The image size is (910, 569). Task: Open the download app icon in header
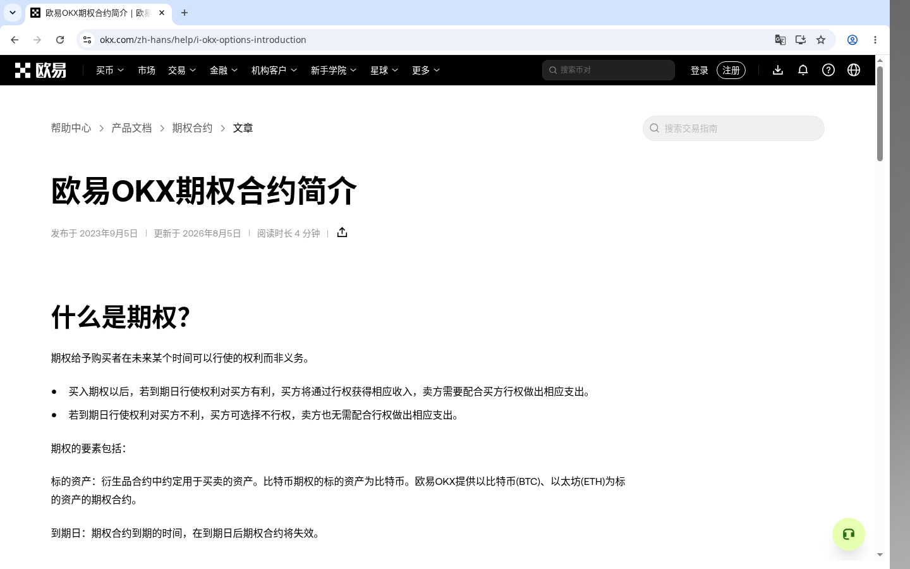(778, 70)
